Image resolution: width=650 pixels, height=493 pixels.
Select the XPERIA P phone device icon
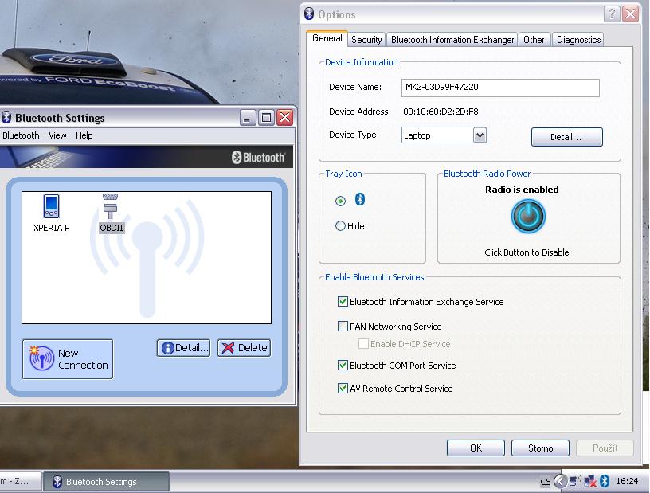pyautogui.click(x=51, y=206)
